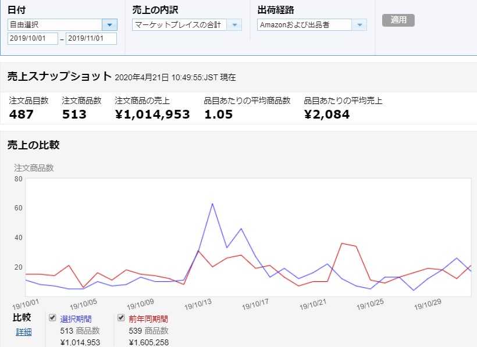Click the blue 選択期間 legend label
Viewport: 477px width, 347px height.
[76, 319]
